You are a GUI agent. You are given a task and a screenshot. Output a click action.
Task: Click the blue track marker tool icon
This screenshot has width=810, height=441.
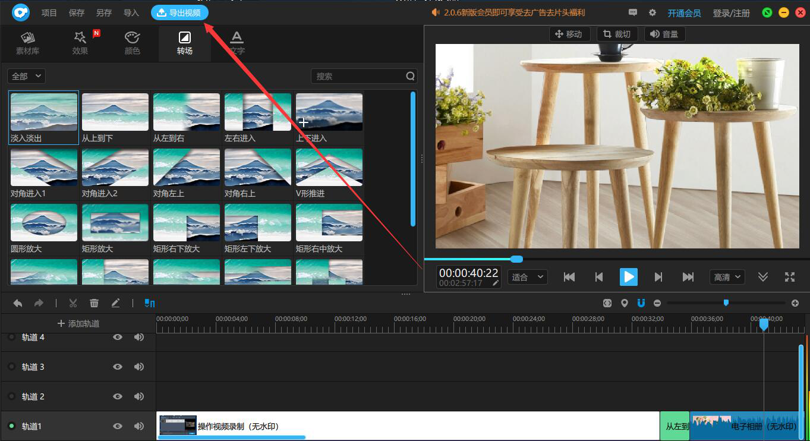coord(150,303)
